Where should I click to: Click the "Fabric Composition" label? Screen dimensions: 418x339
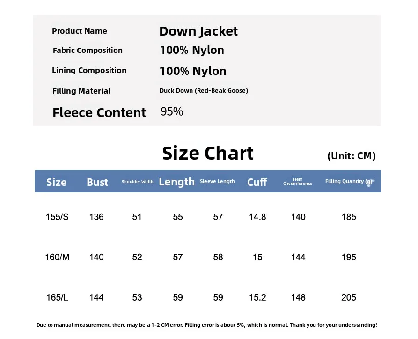tap(88, 51)
